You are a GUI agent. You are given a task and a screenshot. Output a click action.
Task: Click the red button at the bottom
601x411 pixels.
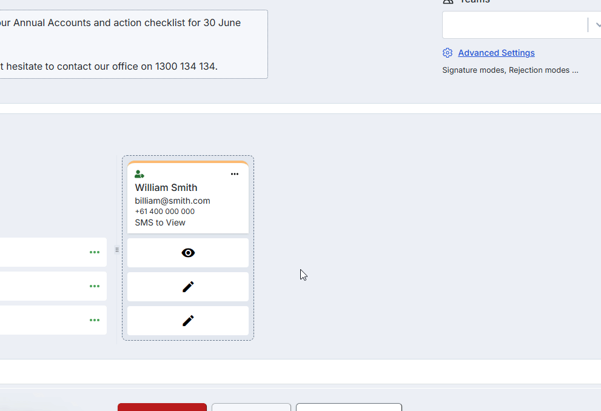161,407
